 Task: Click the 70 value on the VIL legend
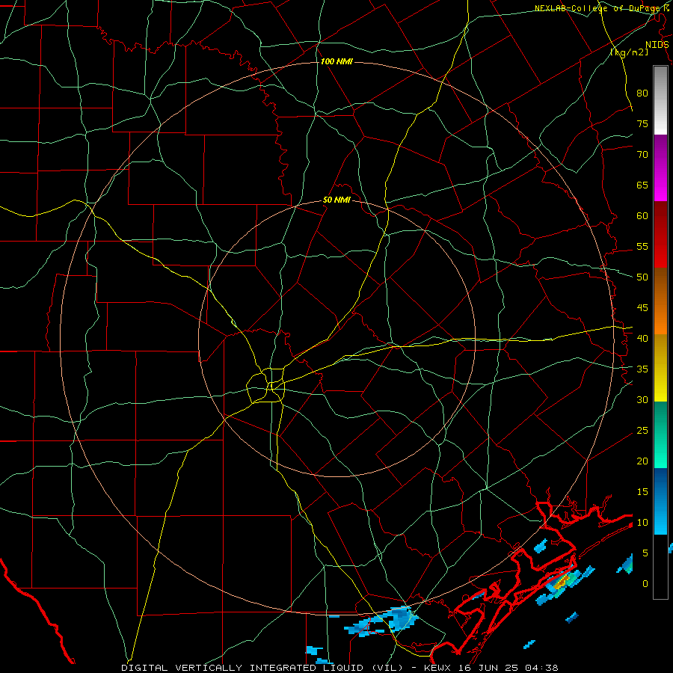[x=642, y=155]
